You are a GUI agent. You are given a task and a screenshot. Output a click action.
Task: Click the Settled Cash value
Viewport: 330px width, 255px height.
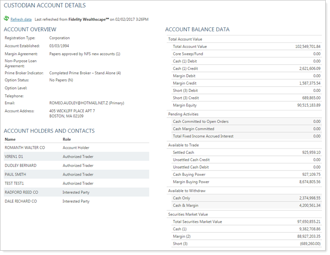[x=311, y=153]
